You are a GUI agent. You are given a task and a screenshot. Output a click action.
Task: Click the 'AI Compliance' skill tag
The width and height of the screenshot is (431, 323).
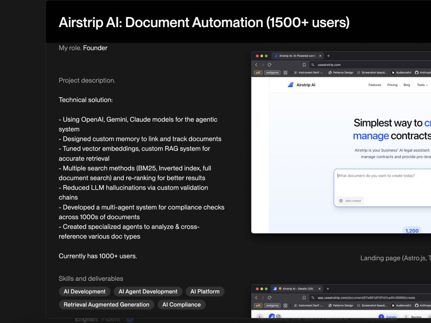181,304
